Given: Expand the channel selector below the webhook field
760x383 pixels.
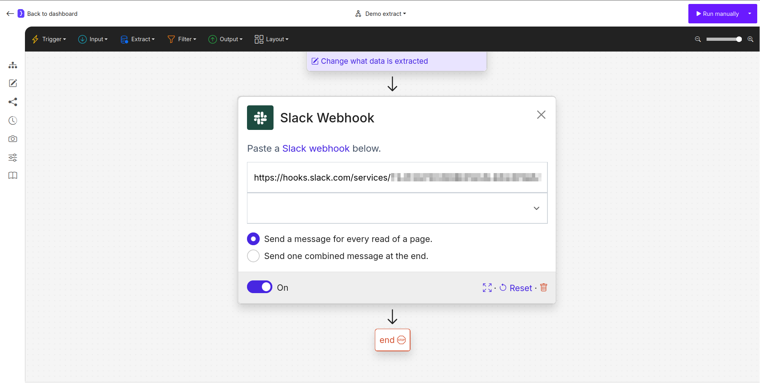Looking at the screenshot, I should tap(536, 208).
